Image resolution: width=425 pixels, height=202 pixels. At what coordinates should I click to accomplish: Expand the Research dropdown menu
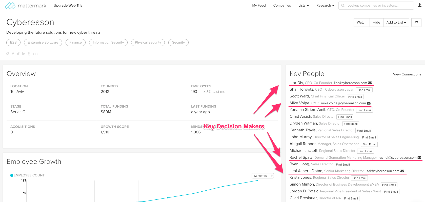[325, 5]
